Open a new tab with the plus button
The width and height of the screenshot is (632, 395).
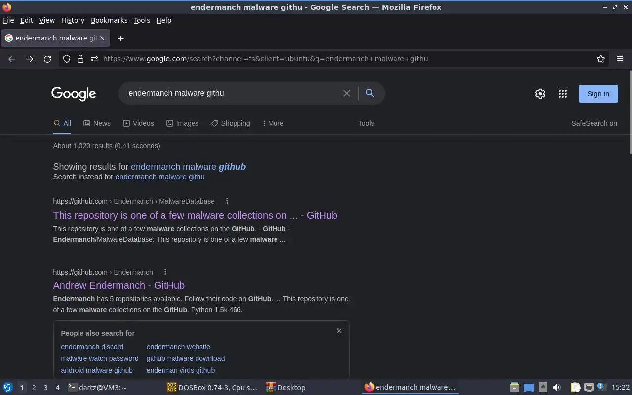click(120, 38)
